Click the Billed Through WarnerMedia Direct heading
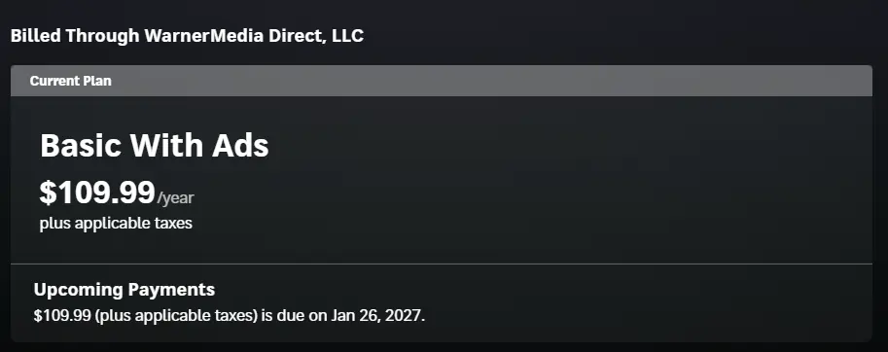The height and width of the screenshot is (352, 888). coord(187,36)
